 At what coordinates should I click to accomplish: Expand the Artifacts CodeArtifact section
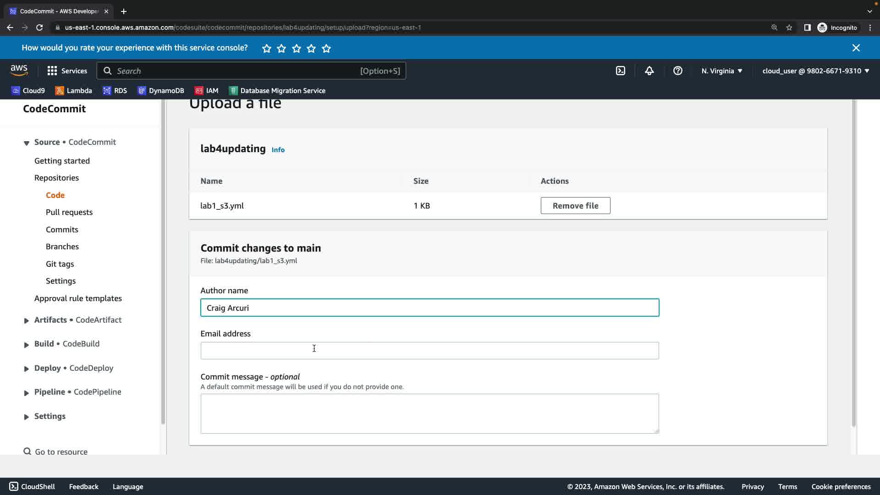(26, 320)
